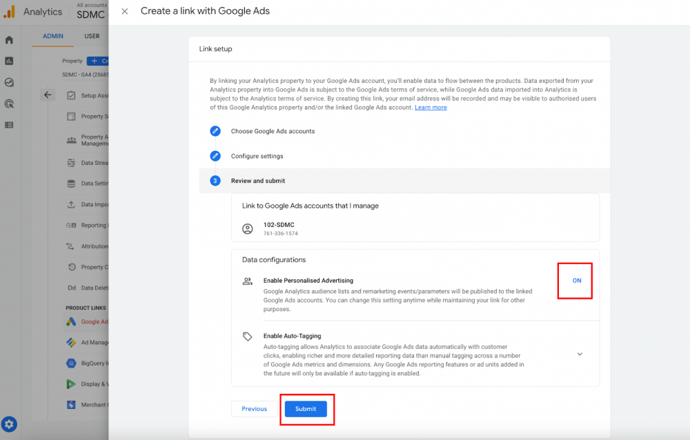Open the Advertising icon in sidebar
Viewport: 690px width, 440px height.
pos(9,104)
